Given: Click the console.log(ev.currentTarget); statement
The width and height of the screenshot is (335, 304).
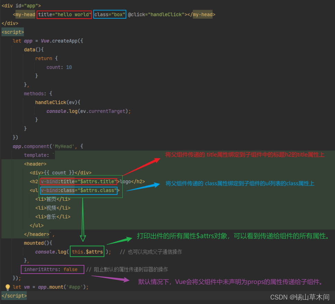Looking at the screenshot, I should pyautogui.click(x=89, y=111).
